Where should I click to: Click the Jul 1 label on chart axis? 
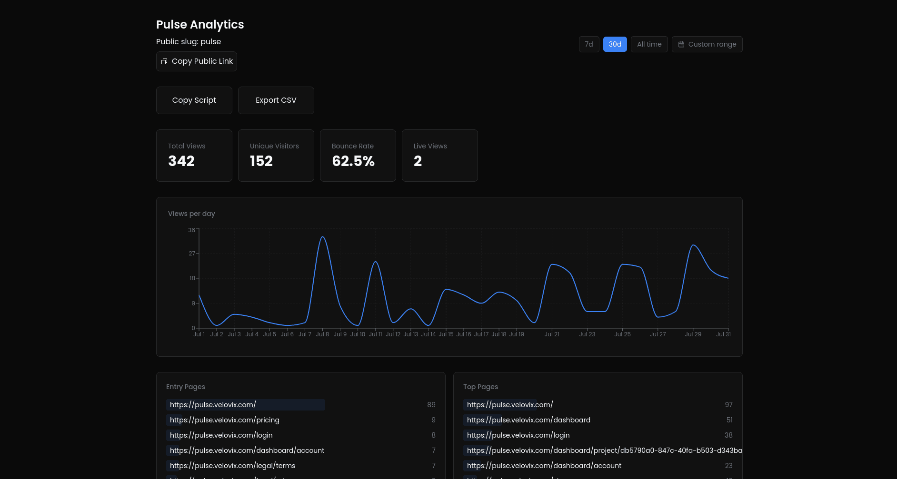pos(199,334)
